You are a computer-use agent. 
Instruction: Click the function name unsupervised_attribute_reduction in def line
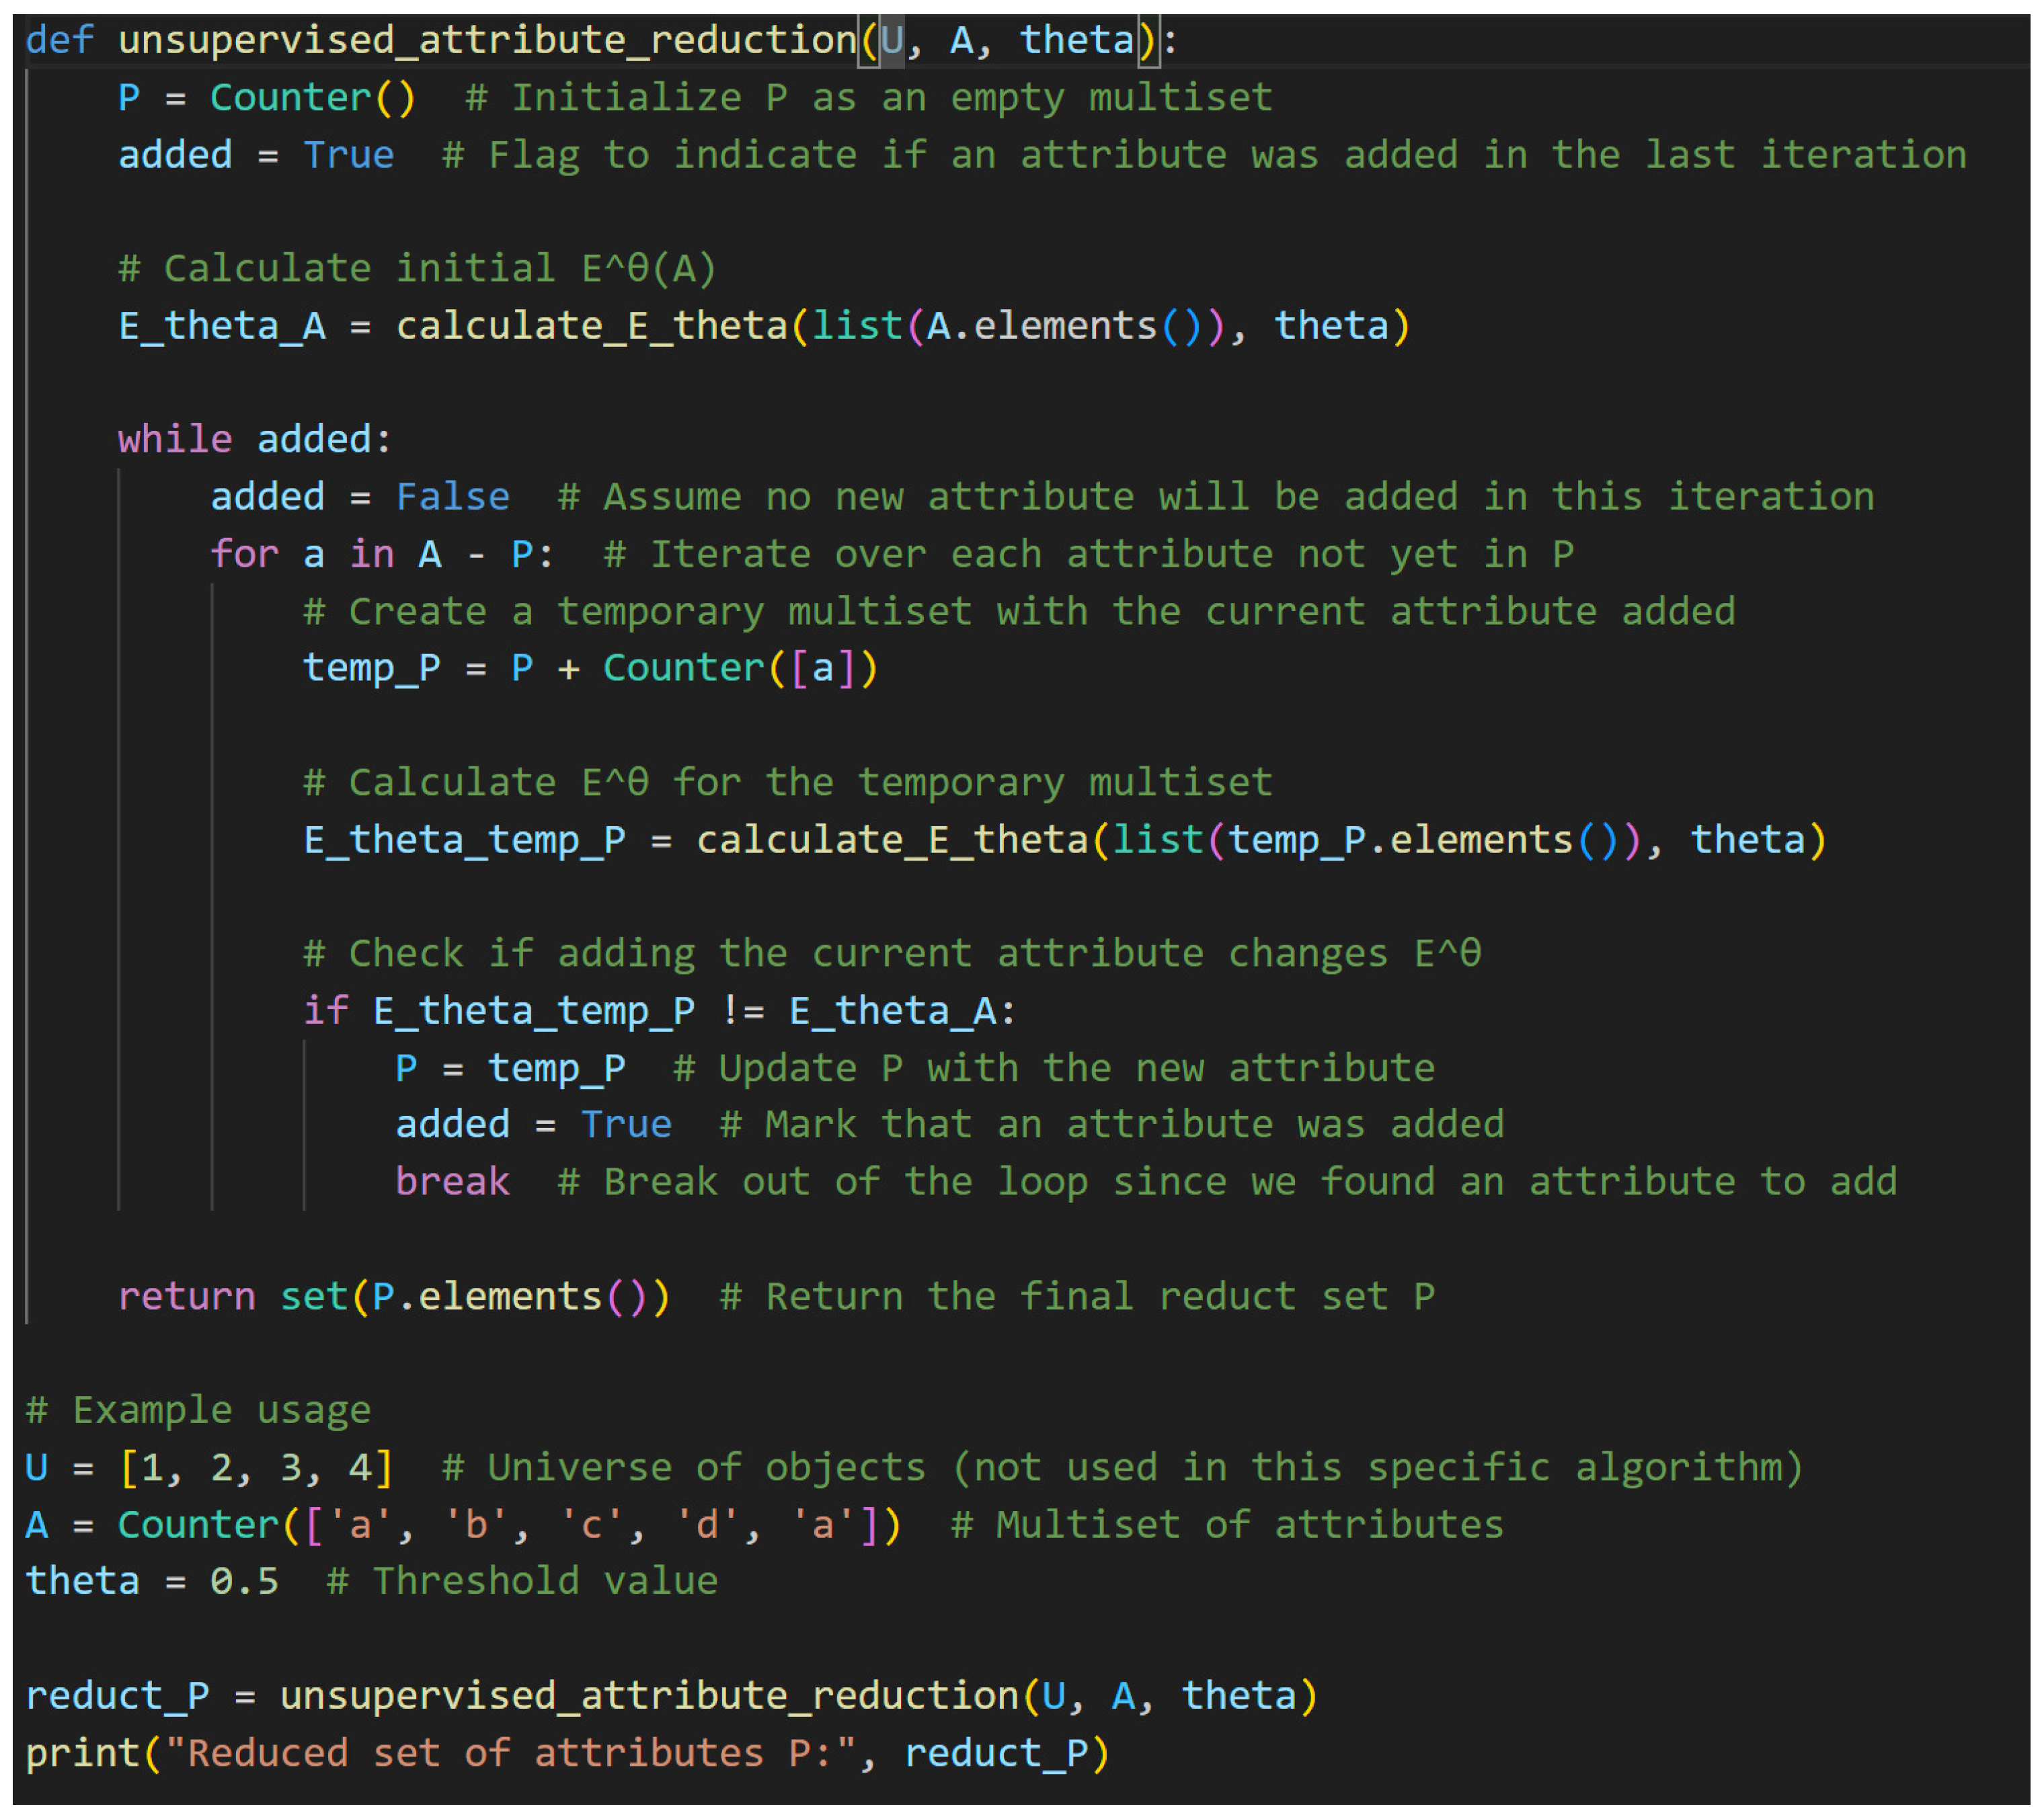(x=487, y=40)
